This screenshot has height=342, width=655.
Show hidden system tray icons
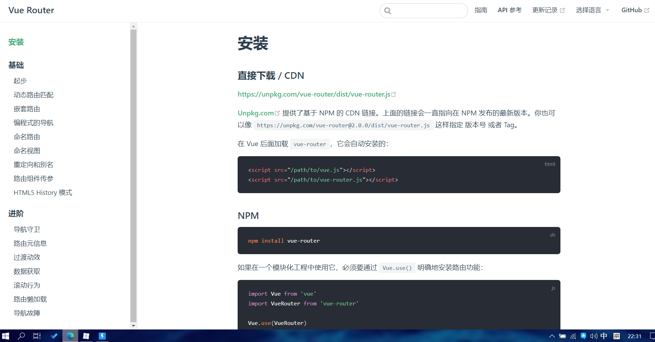552,336
